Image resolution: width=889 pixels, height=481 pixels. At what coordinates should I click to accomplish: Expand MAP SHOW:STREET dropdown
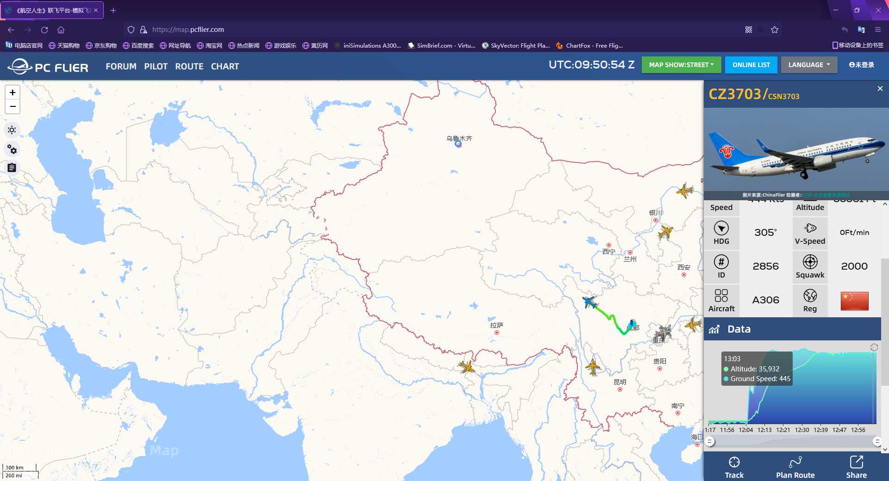coord(681,65)
